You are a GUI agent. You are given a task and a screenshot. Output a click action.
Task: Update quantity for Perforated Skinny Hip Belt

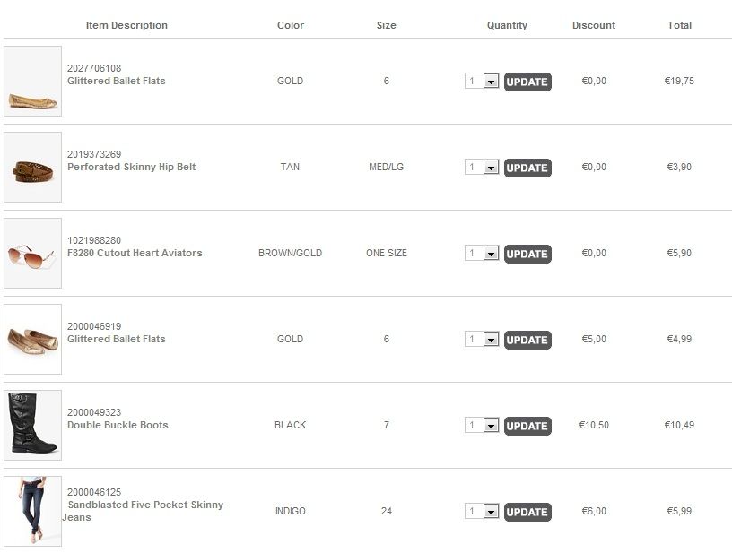[527, 168]
